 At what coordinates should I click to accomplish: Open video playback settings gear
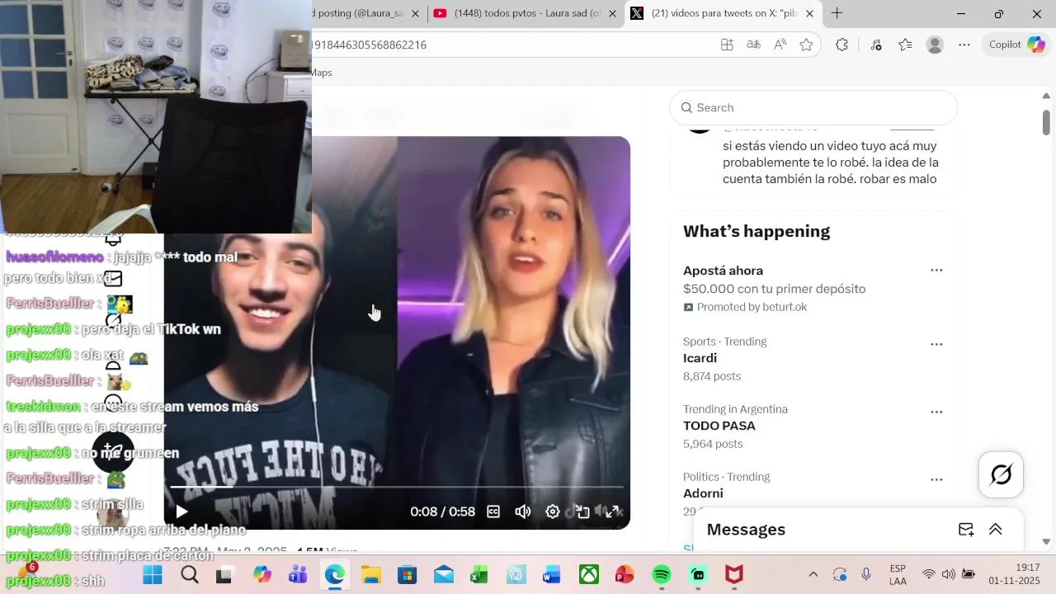[x=553, y=511]
